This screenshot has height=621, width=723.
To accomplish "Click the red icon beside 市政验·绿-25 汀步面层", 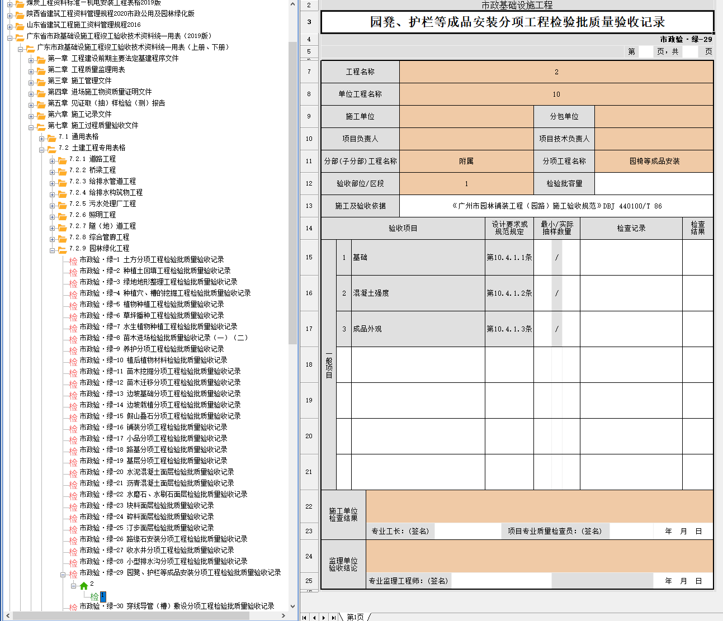I will (x=73, y=529).
